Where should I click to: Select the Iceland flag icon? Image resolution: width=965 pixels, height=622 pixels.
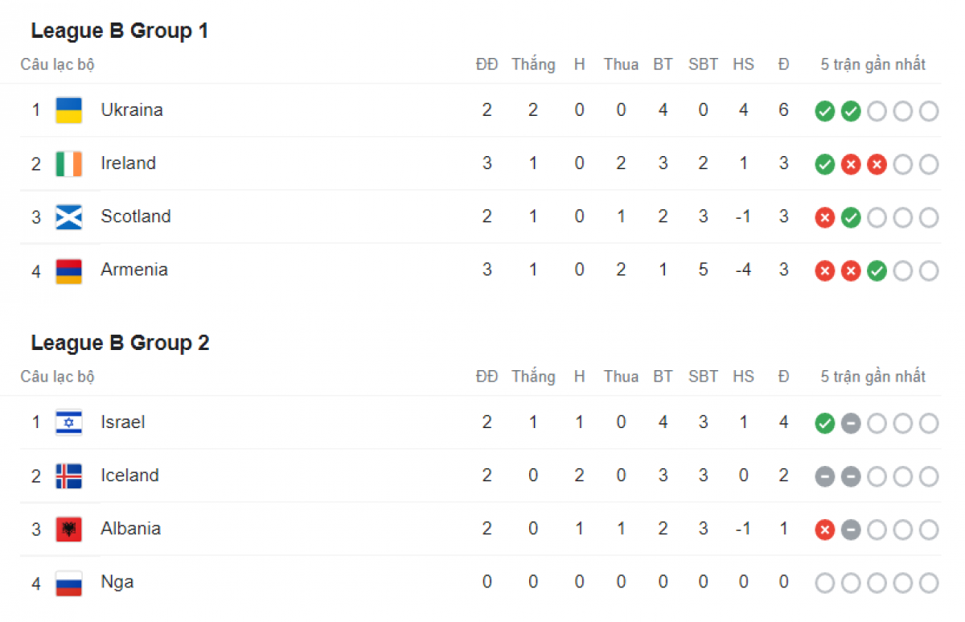point(68,476)
